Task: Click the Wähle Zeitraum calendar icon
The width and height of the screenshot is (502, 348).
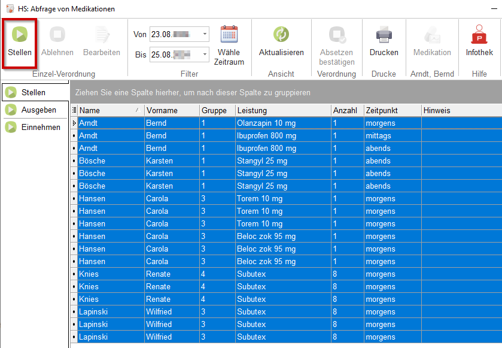Action: click(229, 35)
